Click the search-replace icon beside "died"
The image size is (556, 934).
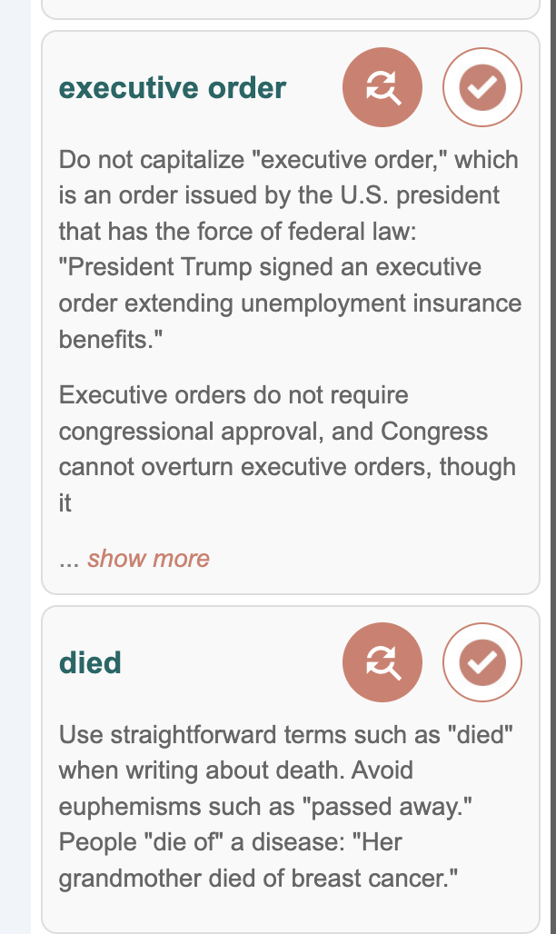coord(382,663)
